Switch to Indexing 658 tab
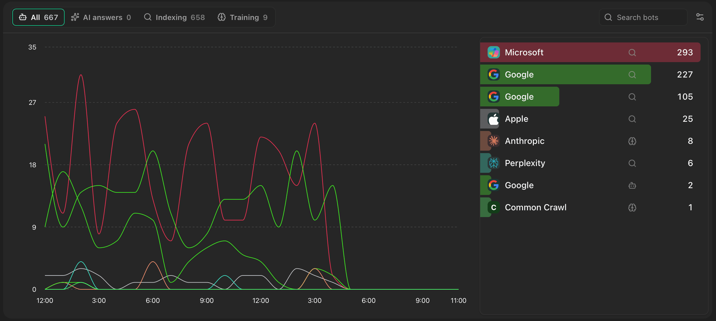The image size is (716, 321). [174, 17]
